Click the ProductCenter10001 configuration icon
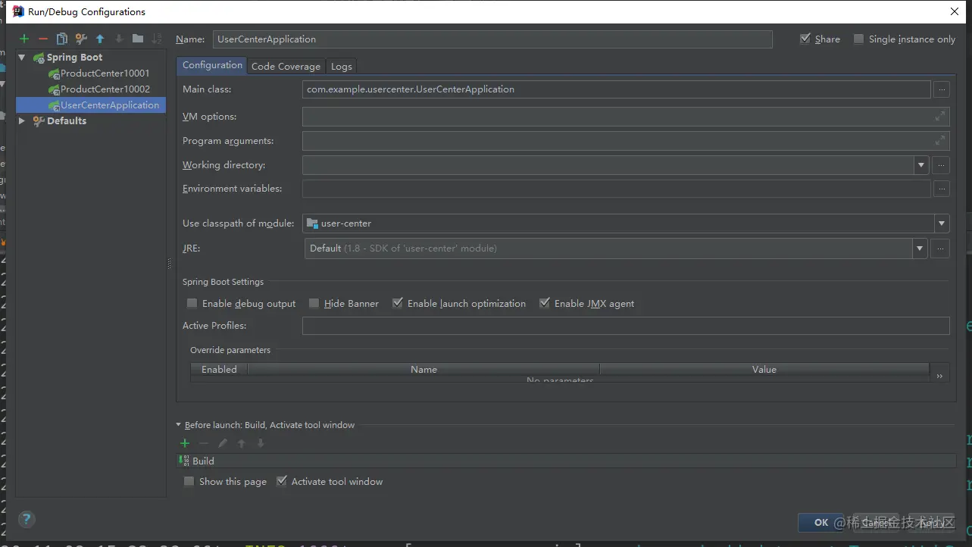This screenshot has height=547, width=972. pos(54,73)
